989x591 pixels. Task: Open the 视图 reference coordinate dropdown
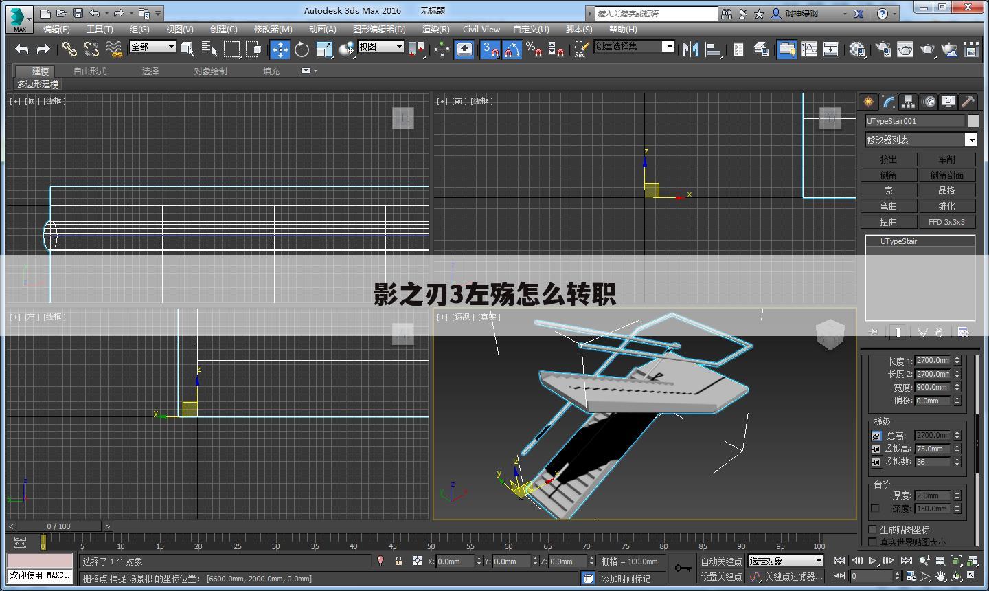coord(380,47)
